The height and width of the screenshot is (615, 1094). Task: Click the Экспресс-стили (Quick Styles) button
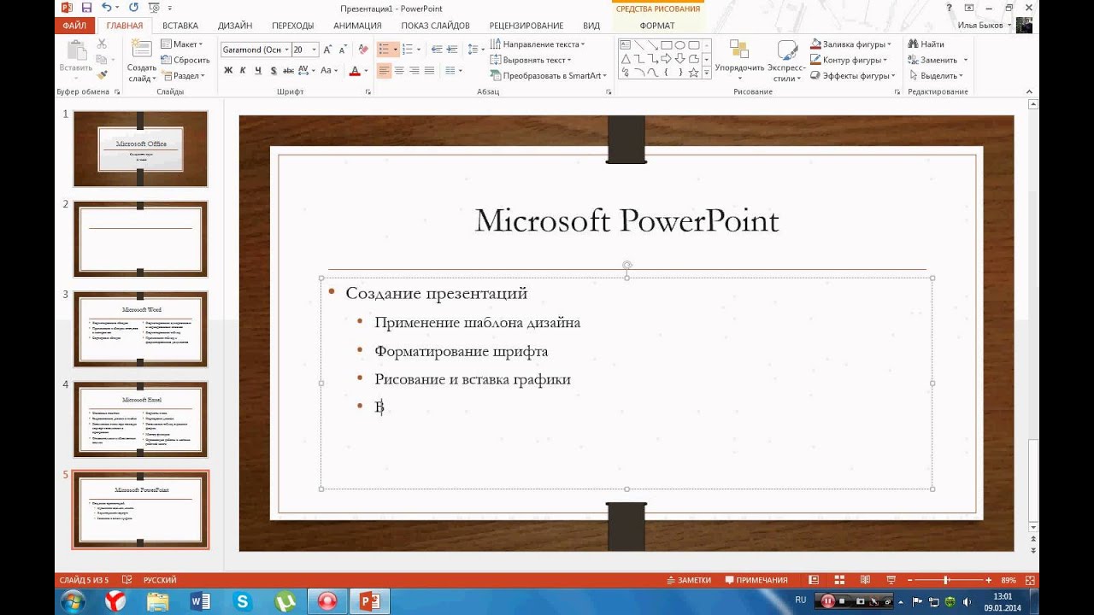click(x=786, y=60)
